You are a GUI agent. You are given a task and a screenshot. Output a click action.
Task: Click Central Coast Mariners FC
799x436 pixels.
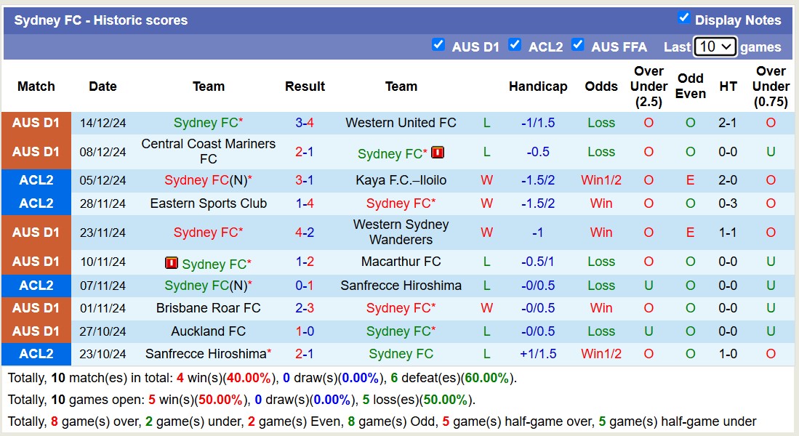[x=209, y=152]
